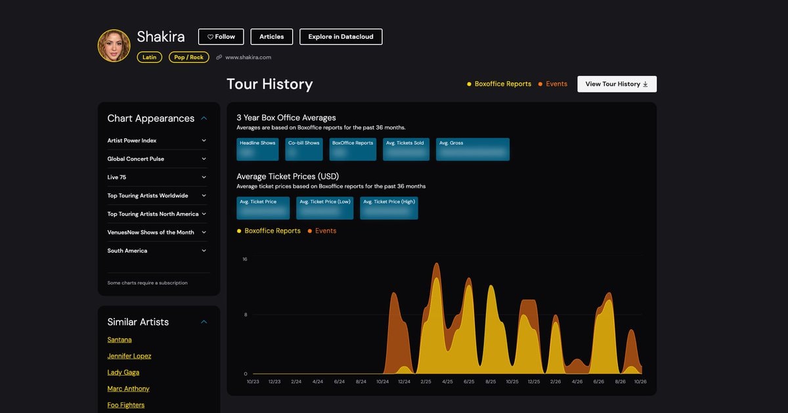Collapse the Chart Appearances panel

click(204, 119)
